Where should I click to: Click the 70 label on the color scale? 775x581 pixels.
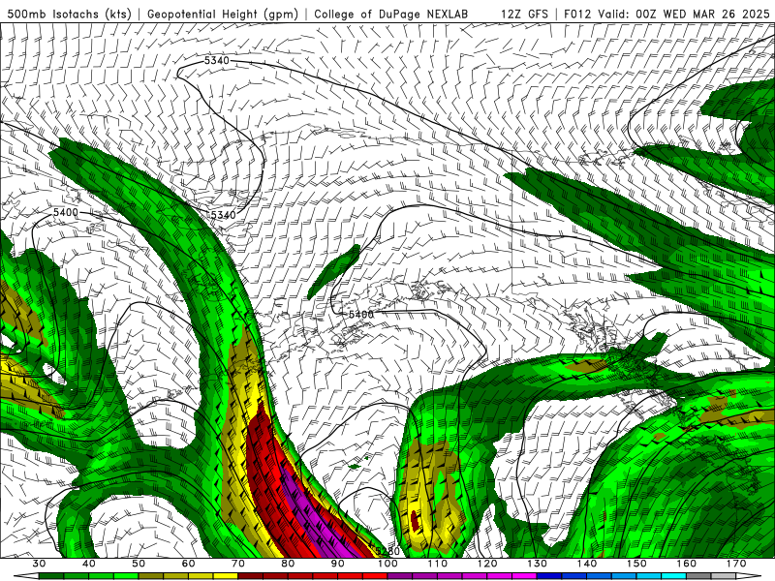point(238,564)
